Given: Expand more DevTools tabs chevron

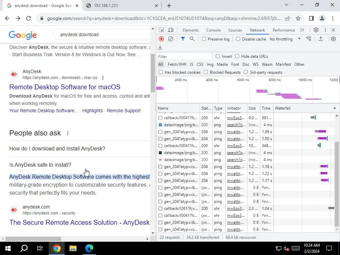Looking at the screenshot, I should [302, 30].
